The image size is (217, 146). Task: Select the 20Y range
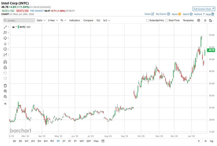point(89,141)
